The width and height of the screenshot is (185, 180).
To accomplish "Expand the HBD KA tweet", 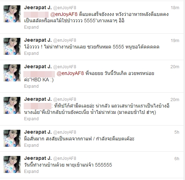I will click(x=31, y=86).
